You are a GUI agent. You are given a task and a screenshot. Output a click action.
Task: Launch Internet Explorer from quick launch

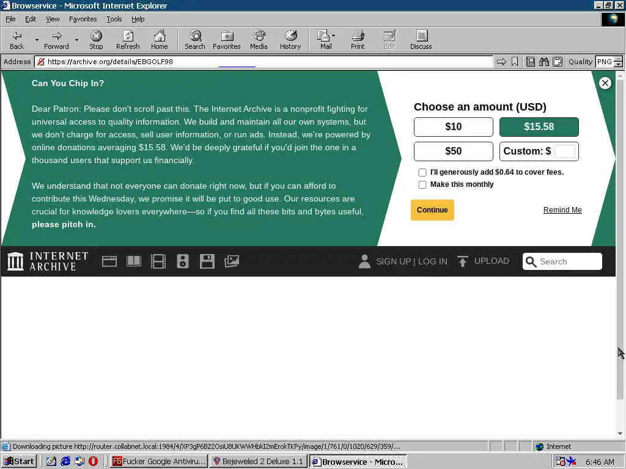click(x=65, y=462)
